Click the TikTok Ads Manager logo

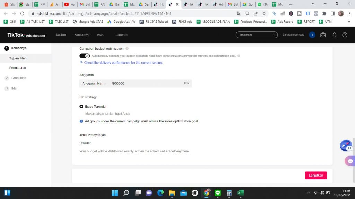point(26,35)
